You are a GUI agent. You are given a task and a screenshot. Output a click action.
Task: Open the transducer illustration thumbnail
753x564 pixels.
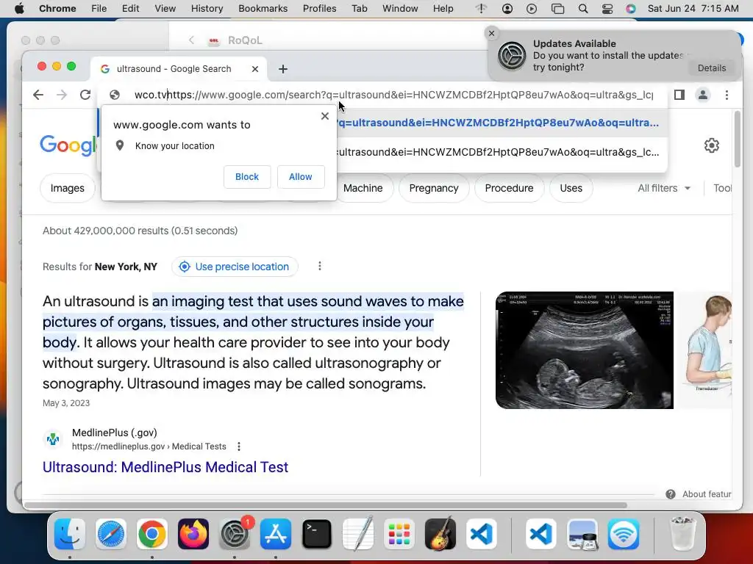pyautogui.click(x=707, y=350)
